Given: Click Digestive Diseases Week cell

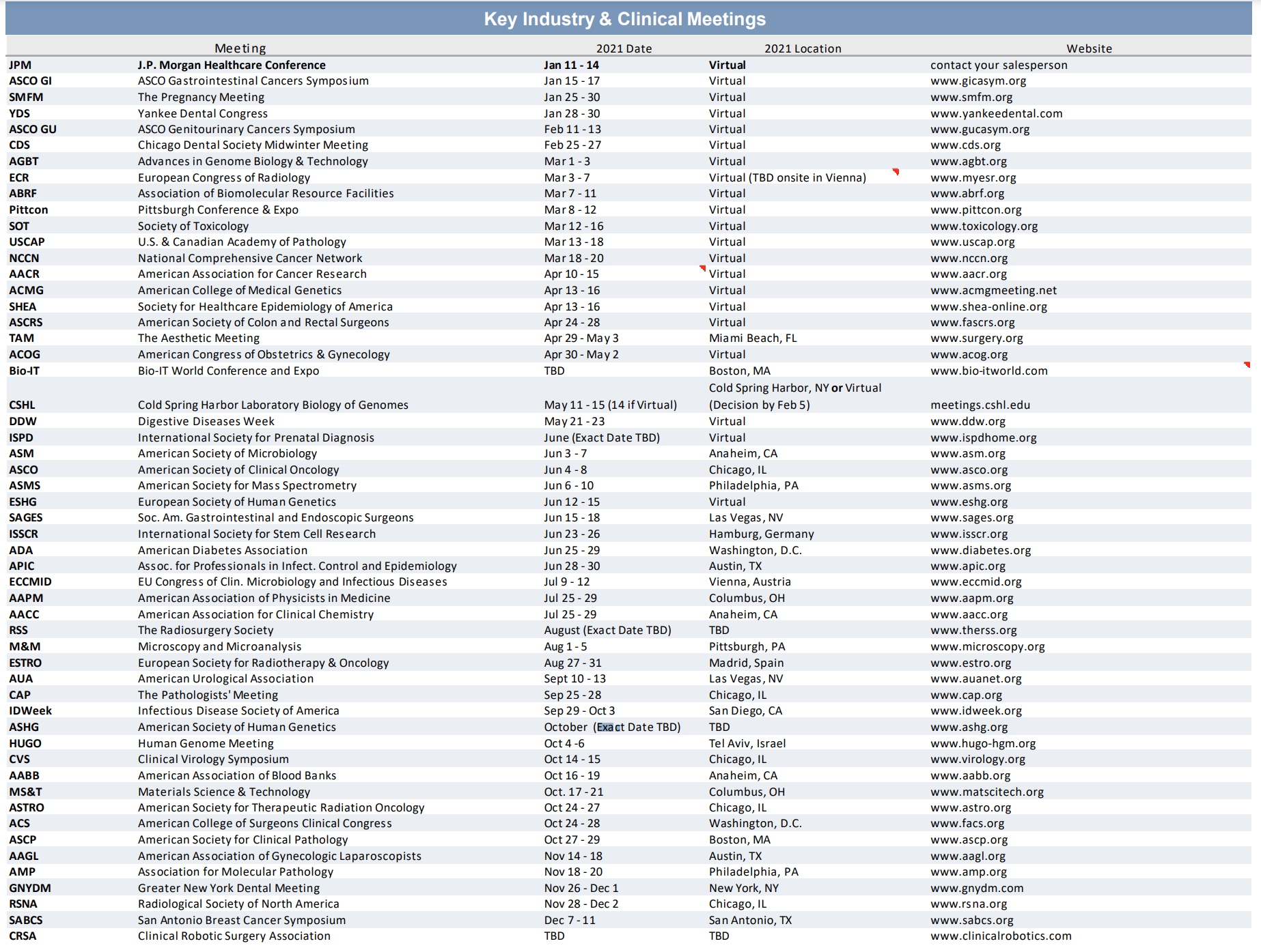Looking at the screenshot, I should tap(206, 422).
